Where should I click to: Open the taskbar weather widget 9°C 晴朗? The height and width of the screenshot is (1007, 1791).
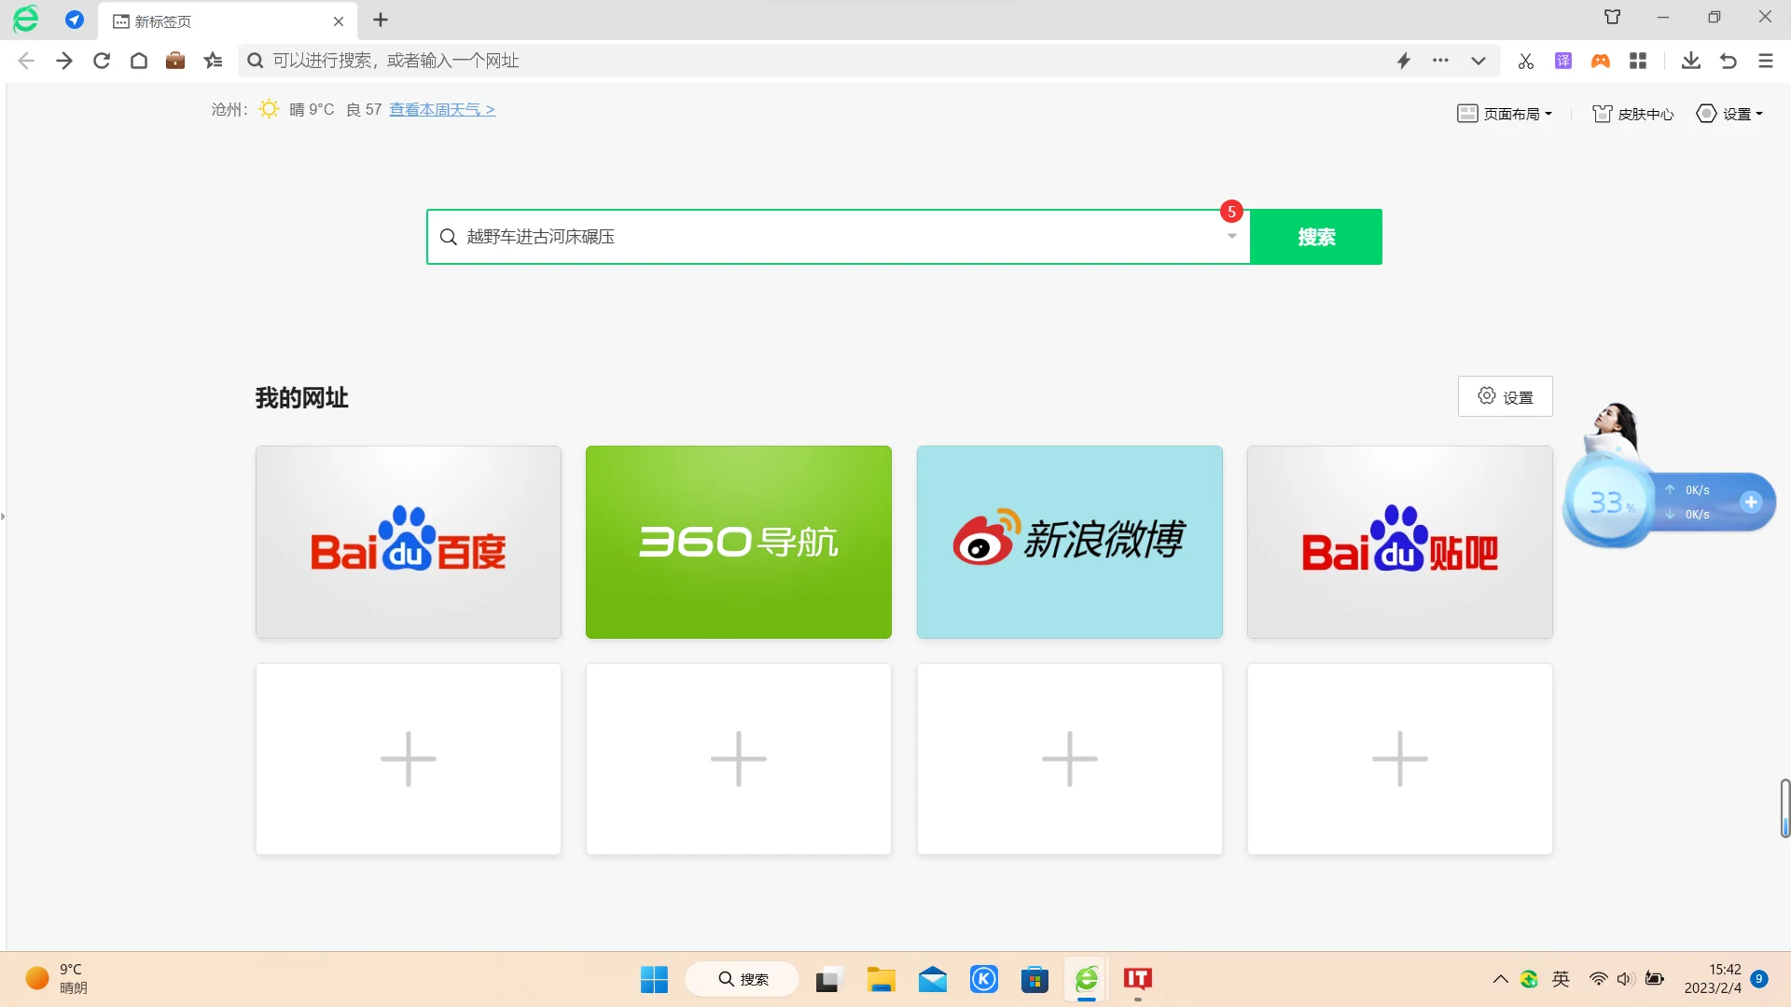(58, 979)
